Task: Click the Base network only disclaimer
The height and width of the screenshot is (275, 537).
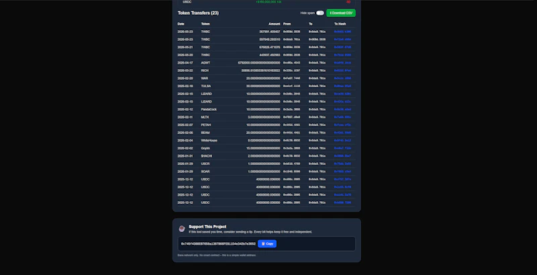Action: [x=217, y=255]
